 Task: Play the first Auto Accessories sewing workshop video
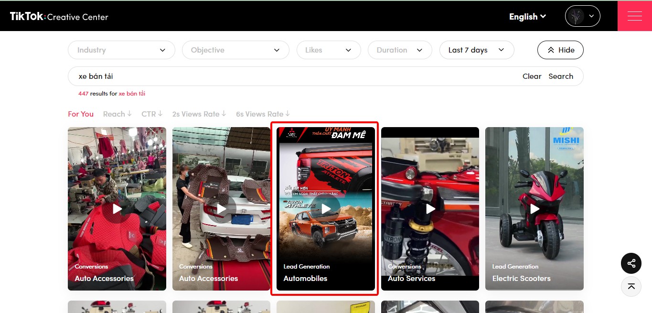(117, 209)
